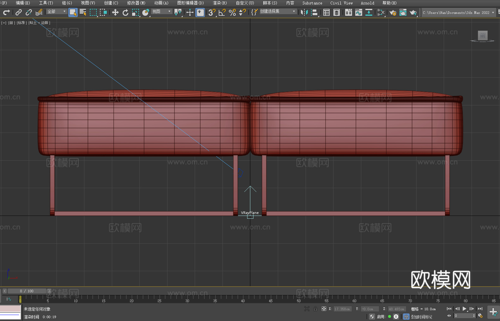Click the Use Pivot Point Center icon
The width and height of the screenshot is (500, 321).
178,12
